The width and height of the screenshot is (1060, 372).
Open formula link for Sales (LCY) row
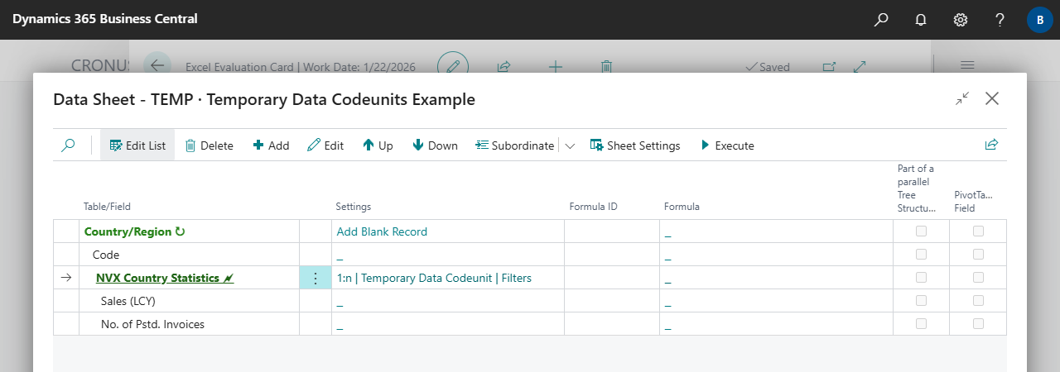[667, 302]
